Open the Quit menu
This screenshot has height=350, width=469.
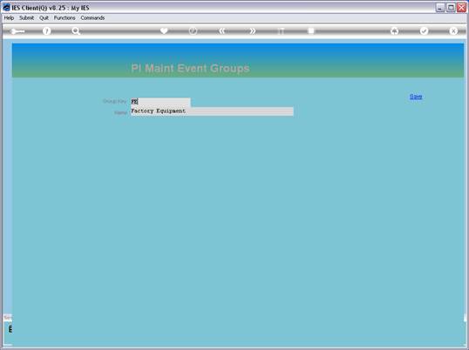44,18
